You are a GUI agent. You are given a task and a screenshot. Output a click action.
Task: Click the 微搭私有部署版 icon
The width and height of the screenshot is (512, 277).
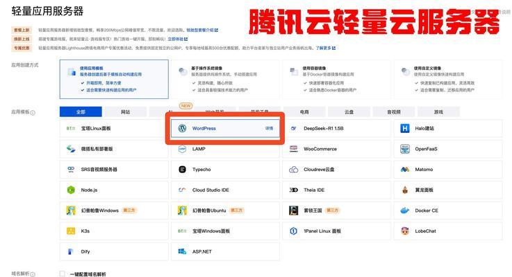click(x=71, y=149)
